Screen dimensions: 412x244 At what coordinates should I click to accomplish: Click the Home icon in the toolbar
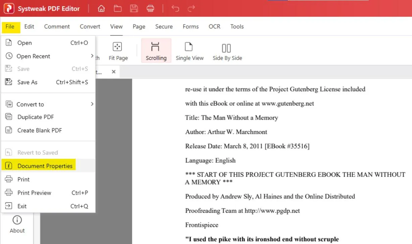tap(101, 8)
